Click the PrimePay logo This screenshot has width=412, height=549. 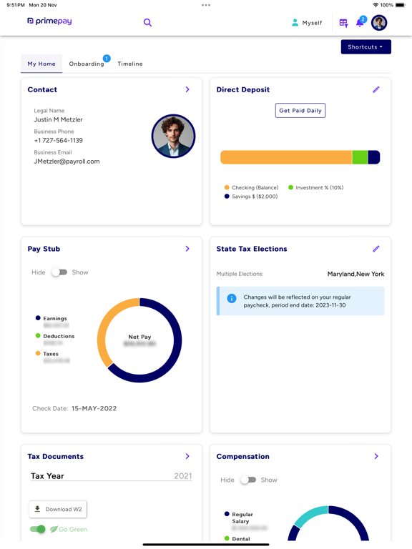tap(49, 21)
